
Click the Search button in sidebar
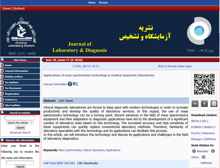tap(20, 127)
